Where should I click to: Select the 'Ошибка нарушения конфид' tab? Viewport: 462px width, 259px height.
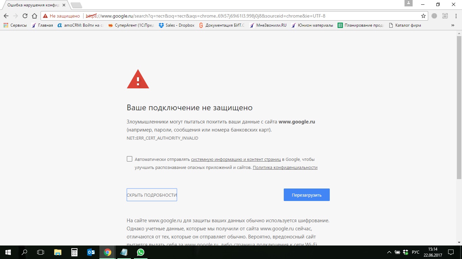tap(35, 5)
